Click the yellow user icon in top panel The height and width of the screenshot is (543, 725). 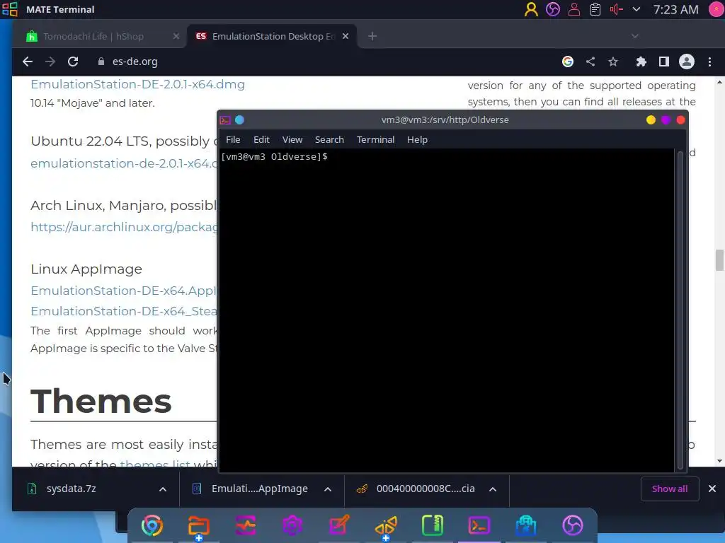531,9
